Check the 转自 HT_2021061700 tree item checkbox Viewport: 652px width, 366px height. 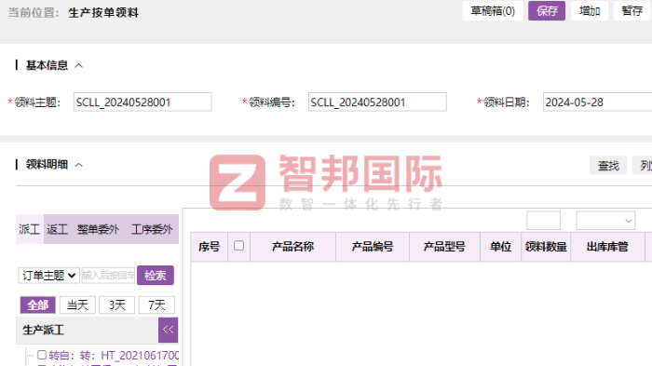click(x=42, y=355)
